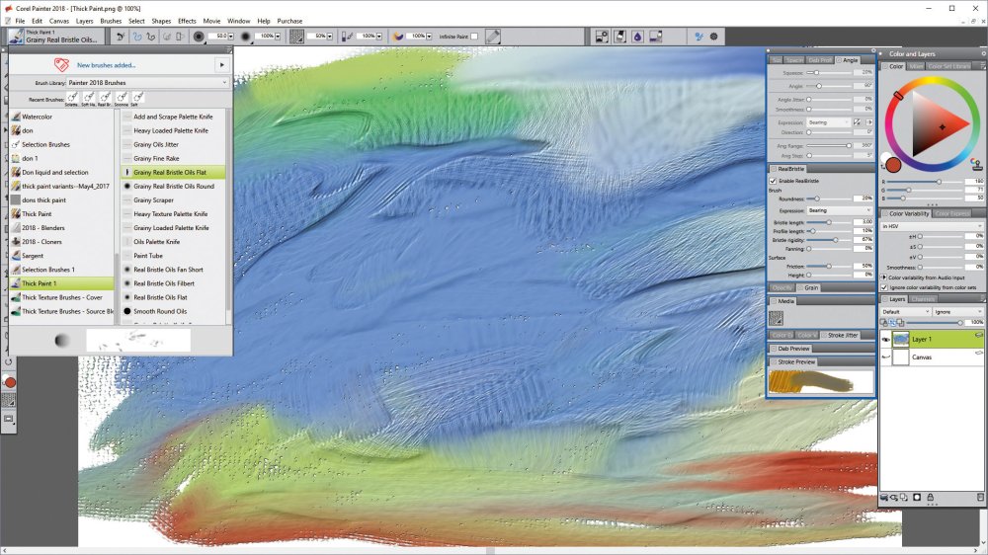The height and width of the screenshot is (555, 988).
Task: Open the Color and Layers panel options icon
Action: 984,54
